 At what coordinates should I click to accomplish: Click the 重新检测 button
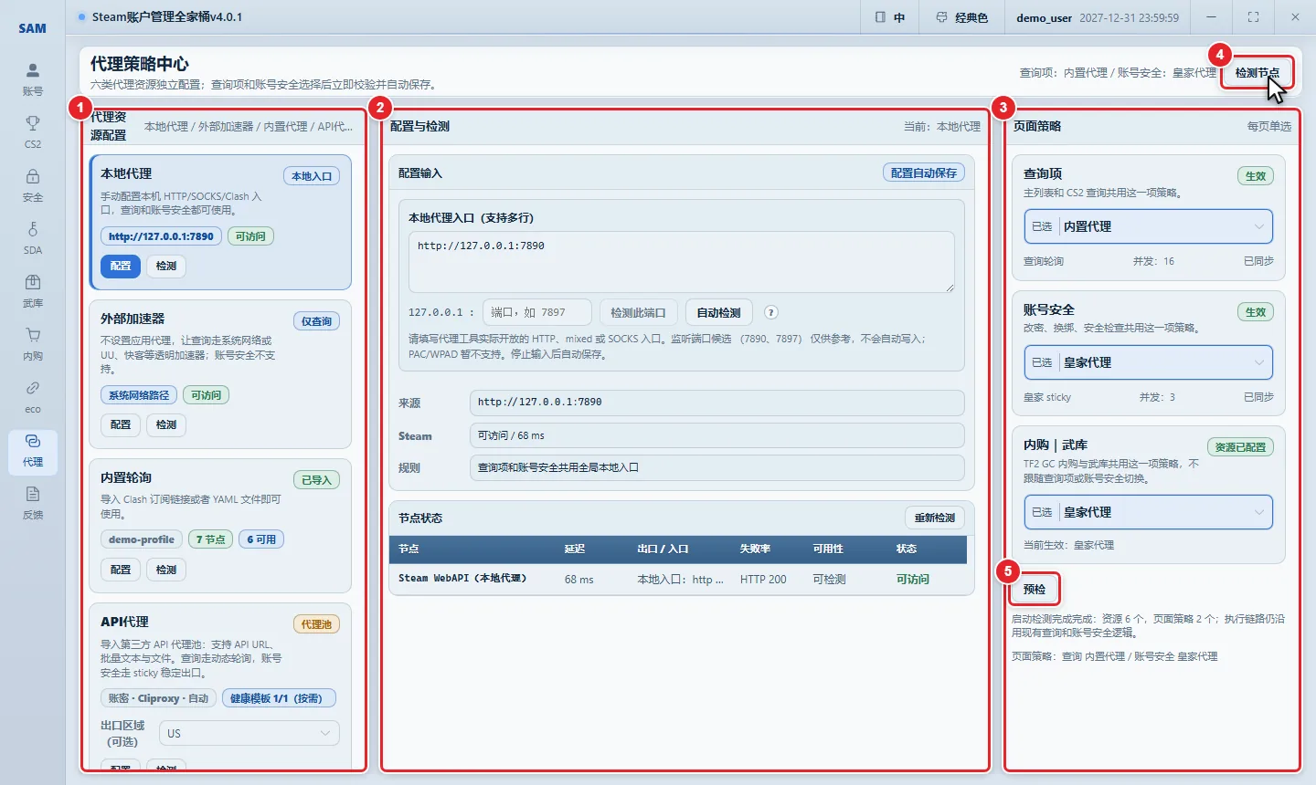(935, 518)
